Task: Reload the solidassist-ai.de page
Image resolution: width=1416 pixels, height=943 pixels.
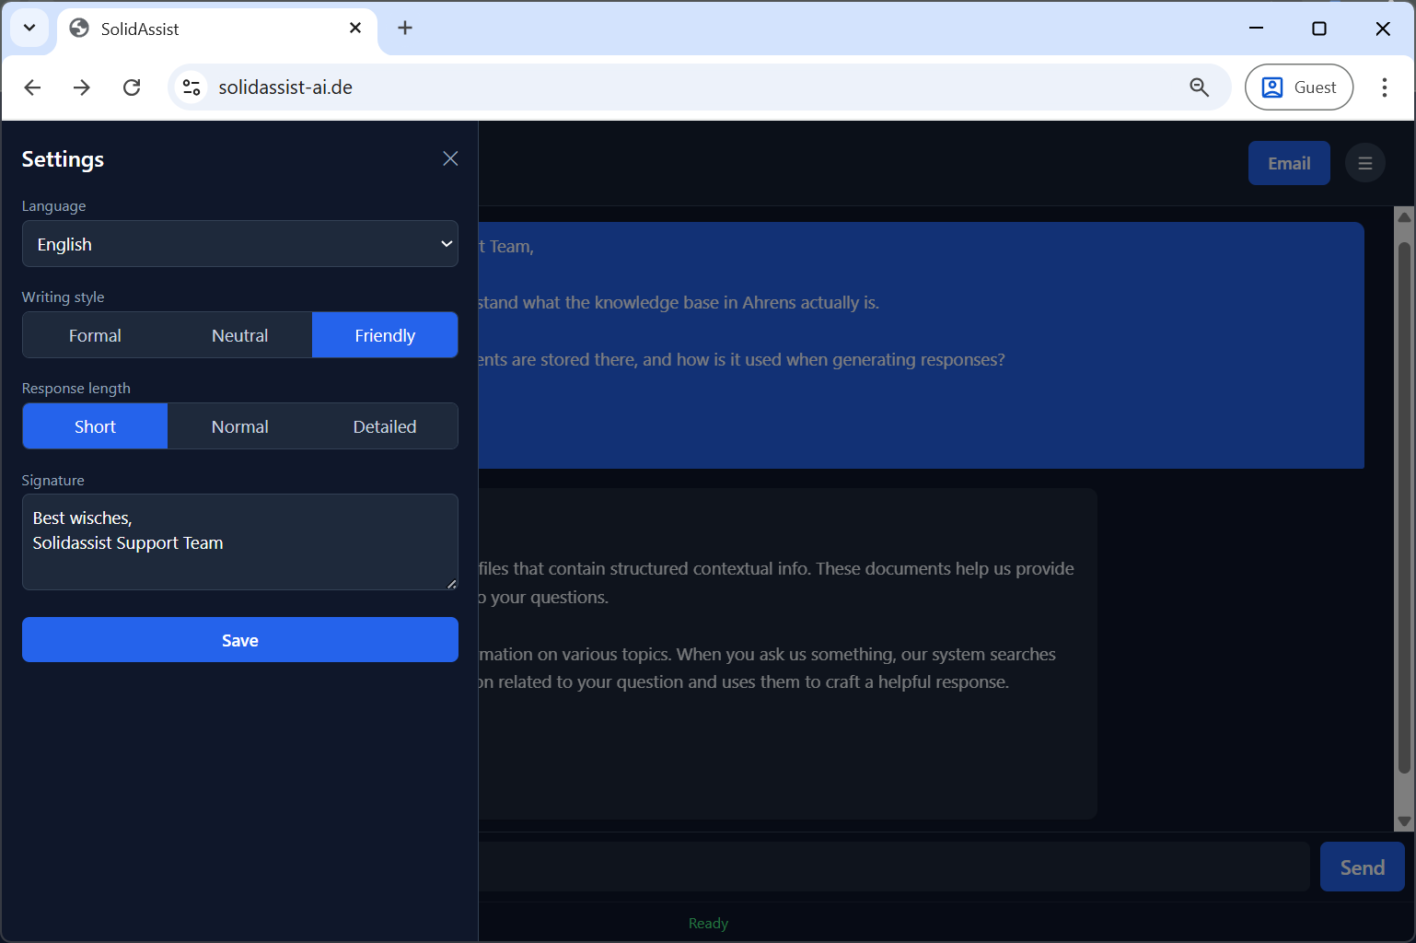Action: (x=132, y=87)
